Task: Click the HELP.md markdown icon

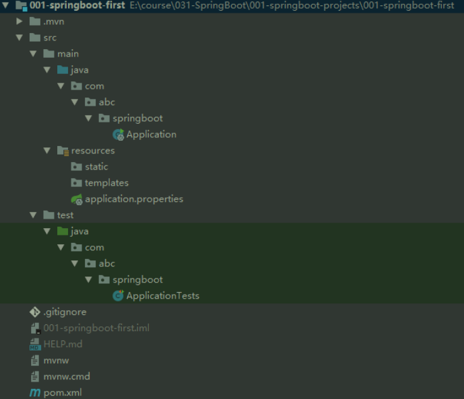Action: pos(35,344)
